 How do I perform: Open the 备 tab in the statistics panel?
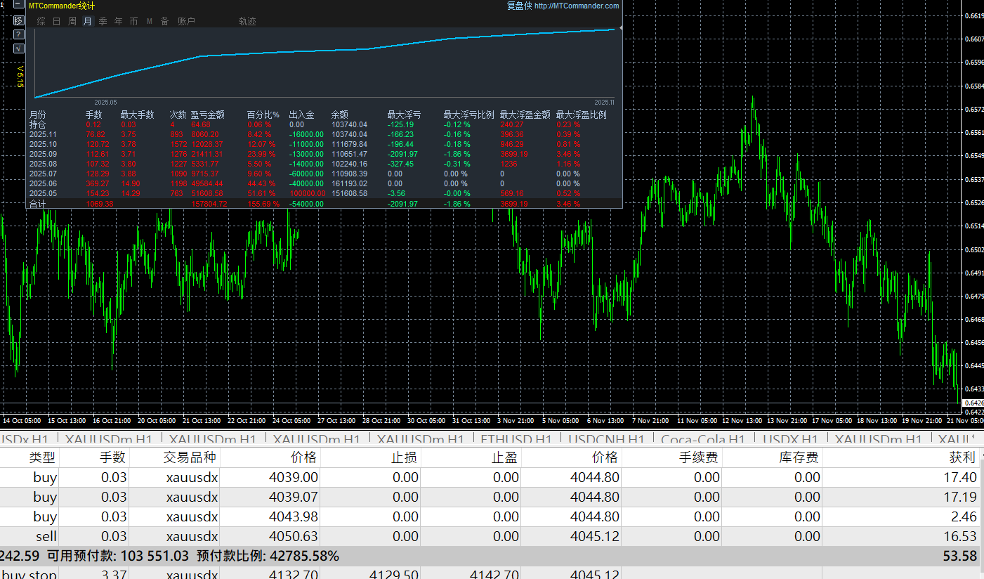(x=164, y=22)
